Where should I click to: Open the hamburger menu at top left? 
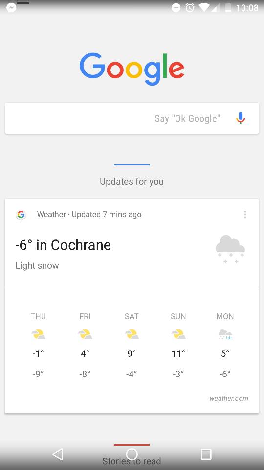pyautogui.click(x=23, y=2)
